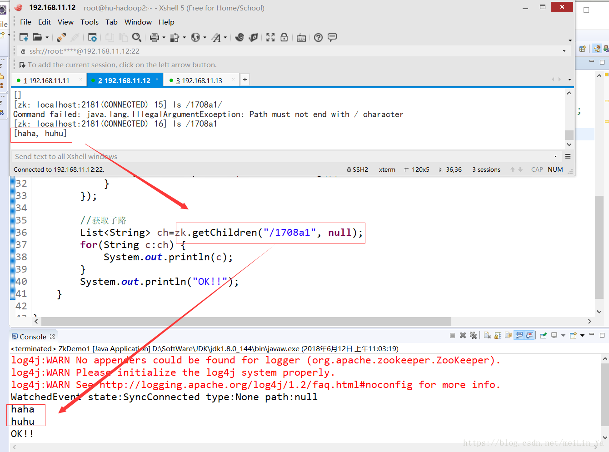Expand the send text bar dropdown arrow
Screen dimensions: 609x452
[555, 156]
